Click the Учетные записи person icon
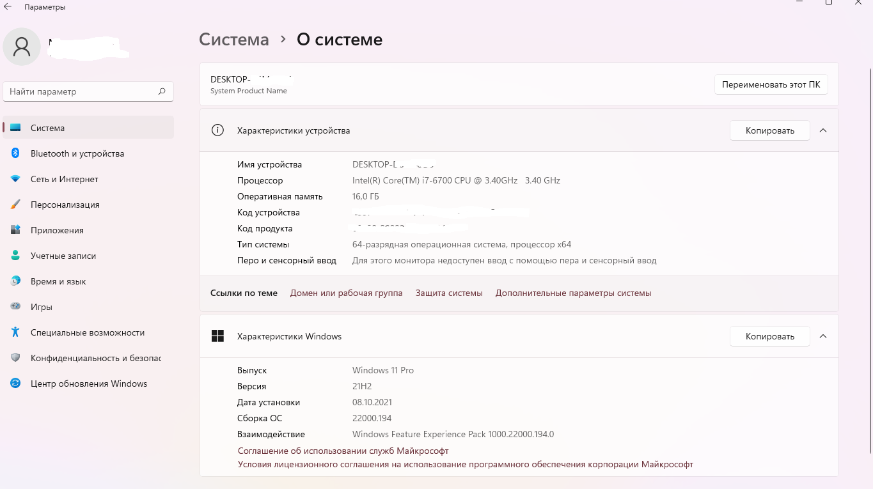Image resolution: width=873 pixels, height=489 pixels. coord(15,256)
